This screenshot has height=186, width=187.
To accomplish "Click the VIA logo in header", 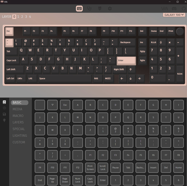I will point(165,9).
